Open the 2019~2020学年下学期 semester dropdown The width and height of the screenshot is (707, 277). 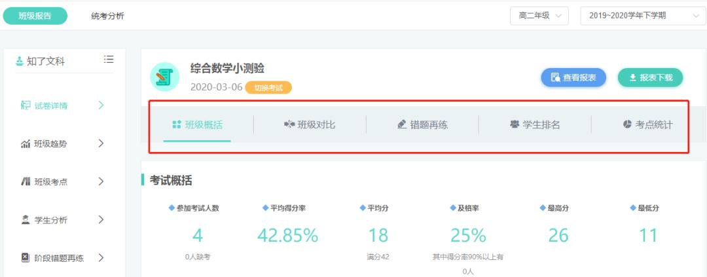tap(642, 16)
